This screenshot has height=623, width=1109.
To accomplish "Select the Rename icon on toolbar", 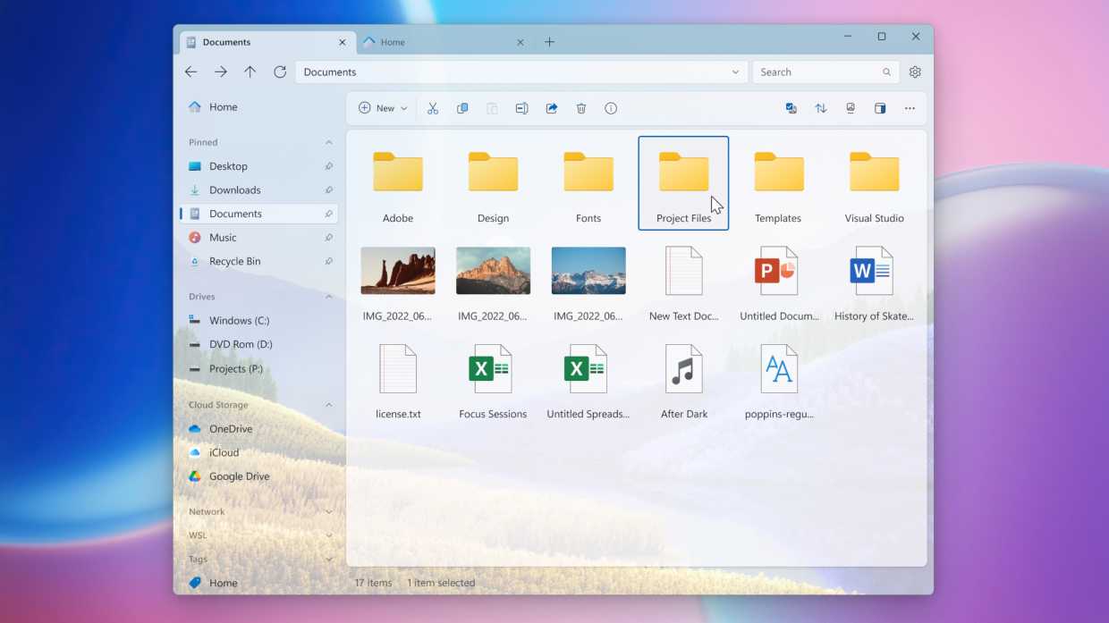I will (x=521, y=108).
